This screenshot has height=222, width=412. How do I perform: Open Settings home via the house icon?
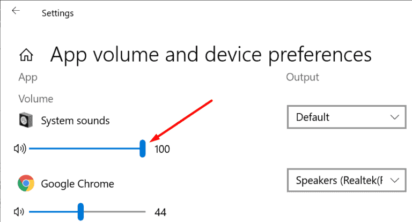click(26, 55)
